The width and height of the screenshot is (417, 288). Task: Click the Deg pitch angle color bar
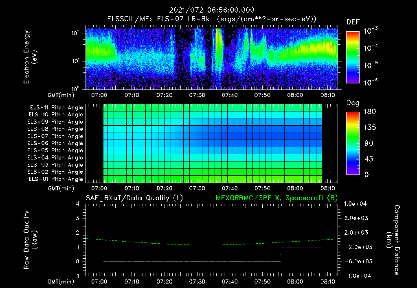pyautogui.click(x=353, y=143)
